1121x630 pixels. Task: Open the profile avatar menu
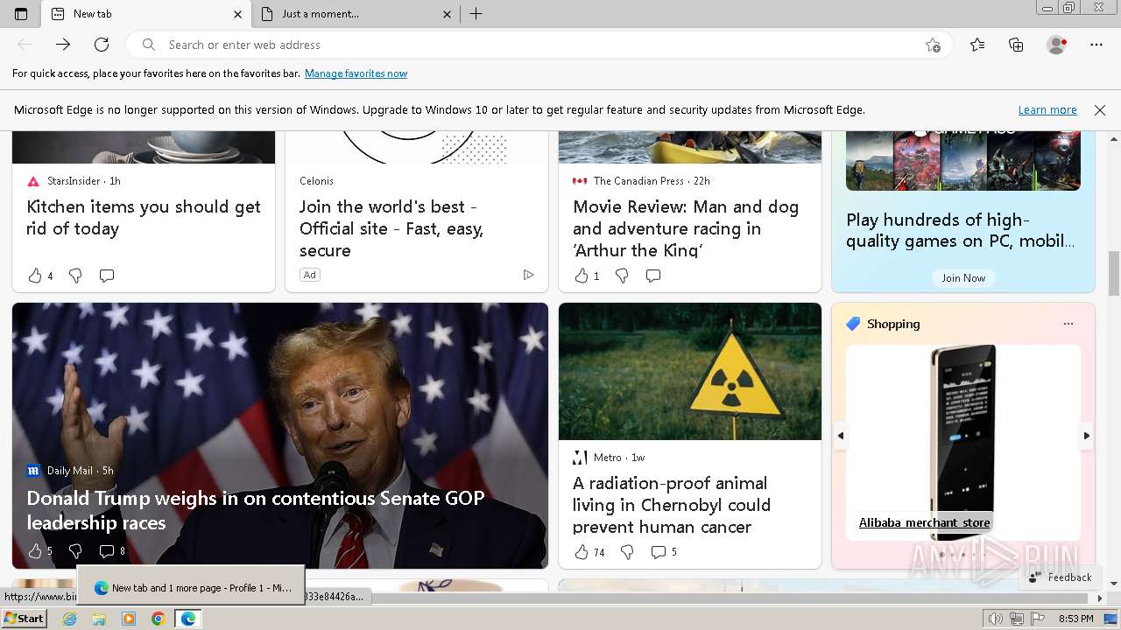point(1056,45)
